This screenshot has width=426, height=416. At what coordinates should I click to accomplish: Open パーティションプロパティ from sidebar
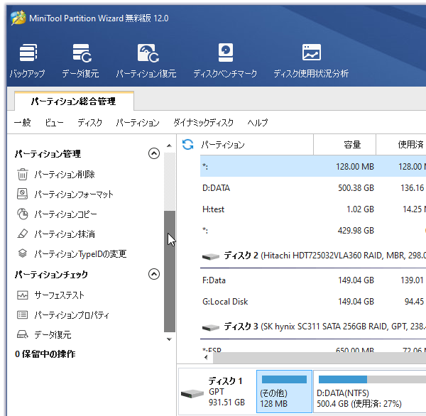(x=72, y=315)
